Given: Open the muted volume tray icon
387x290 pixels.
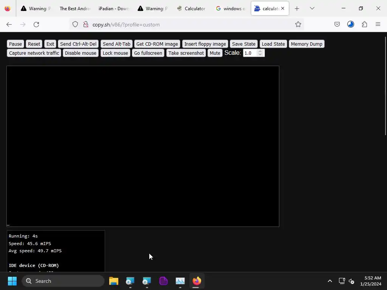Looking at the screenshot, I should pyautogui.click(x=351, y=281).
